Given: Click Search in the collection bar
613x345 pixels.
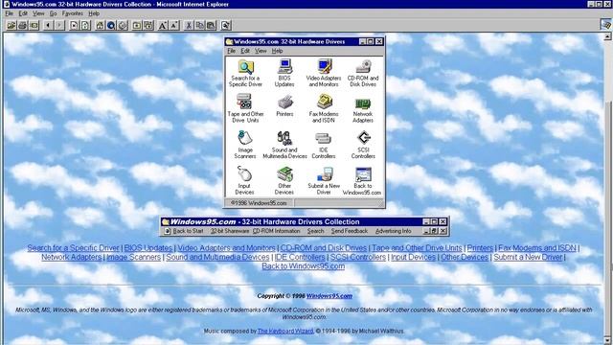Looking at the screenshot, I should [x=315, y=231].
